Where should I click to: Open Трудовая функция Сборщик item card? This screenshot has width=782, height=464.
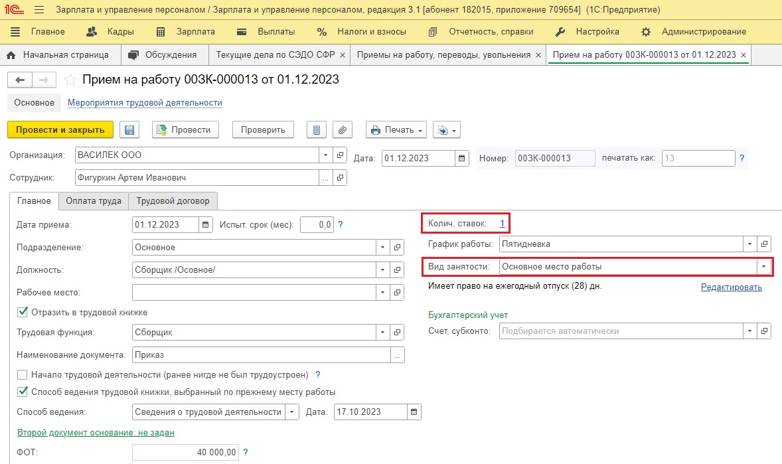point(397,333)
